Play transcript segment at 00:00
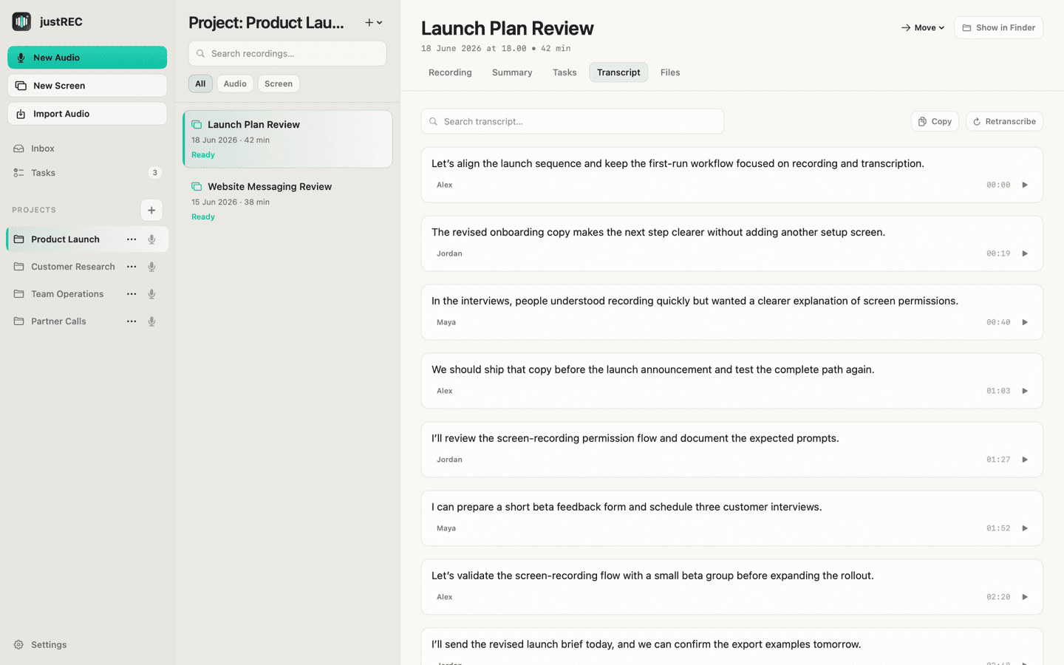Viewport: 1064px width, 665px height. click(1025, 185)
